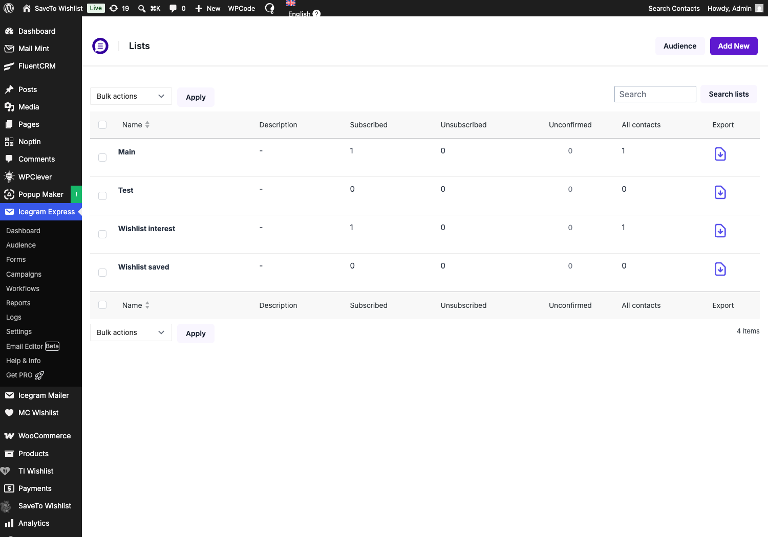Click the WPClever lightbulb icon
This screenshot has width=768, height=537.
tap(9, 177)
